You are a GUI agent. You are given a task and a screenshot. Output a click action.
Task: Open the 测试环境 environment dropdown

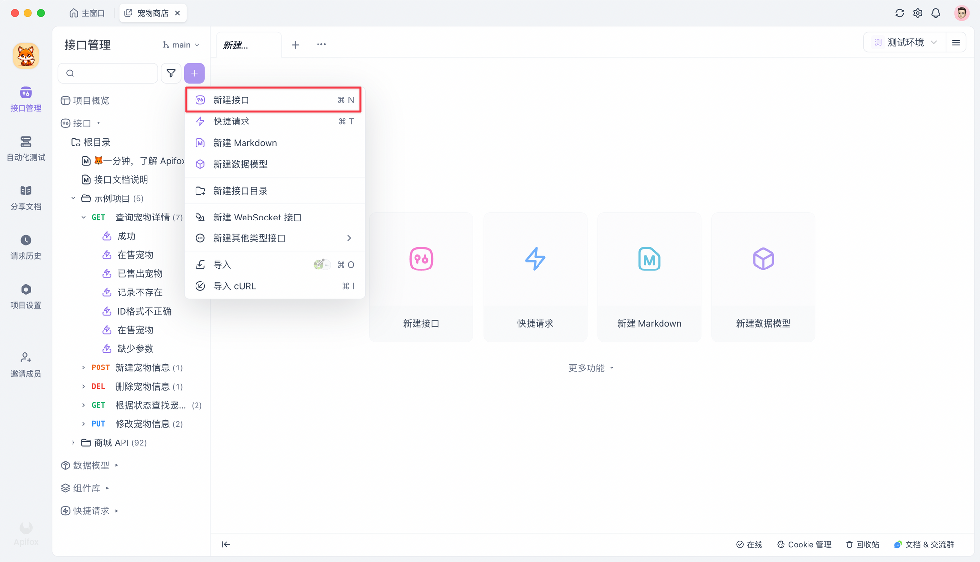(905, 43)
